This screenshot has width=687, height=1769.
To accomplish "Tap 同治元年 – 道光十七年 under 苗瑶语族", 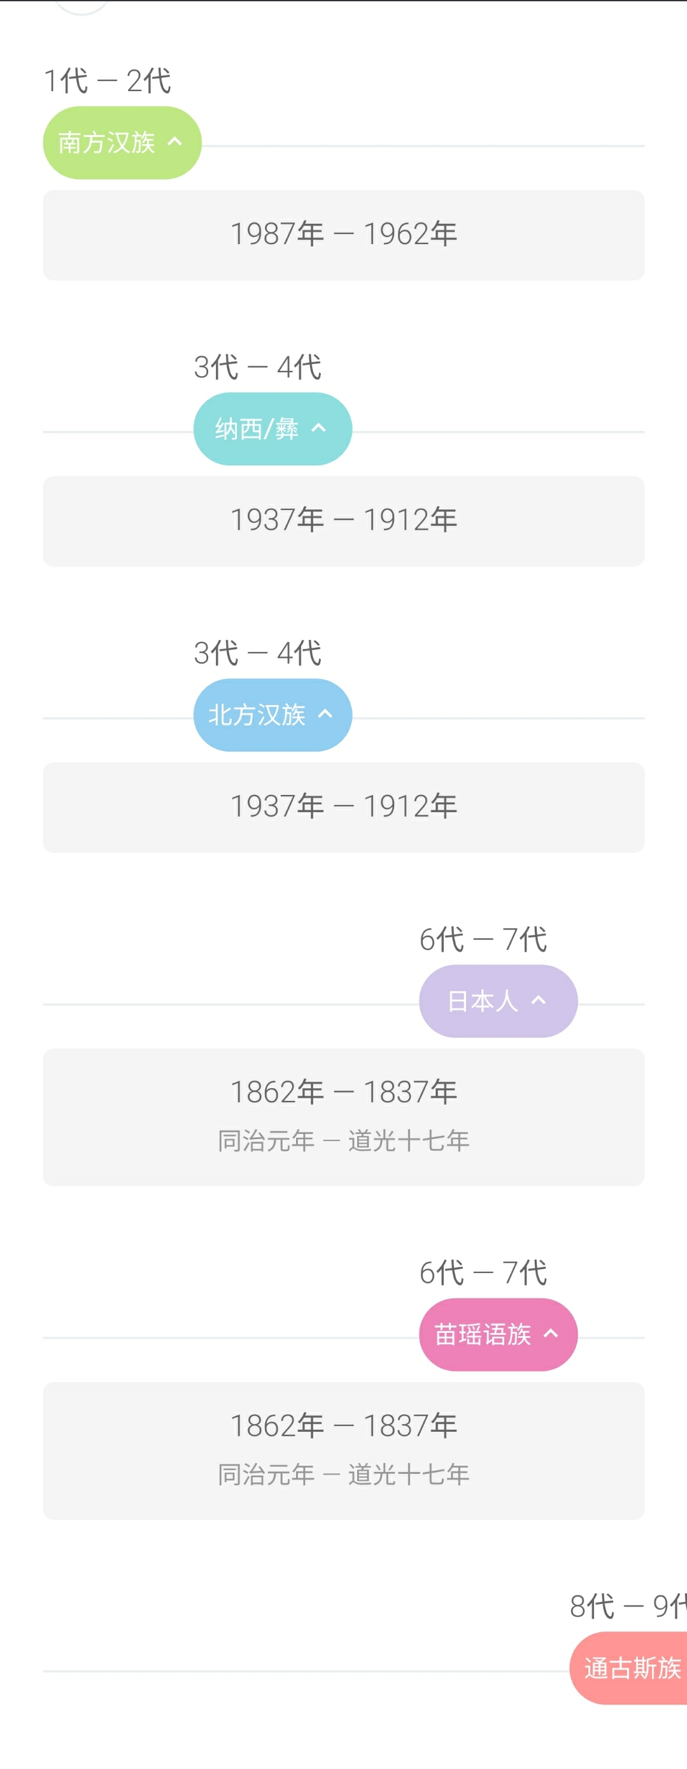I will click(344, 1474).
